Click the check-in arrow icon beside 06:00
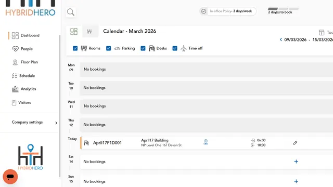This screenshot has width=333, height=187. tap(253, 140)
